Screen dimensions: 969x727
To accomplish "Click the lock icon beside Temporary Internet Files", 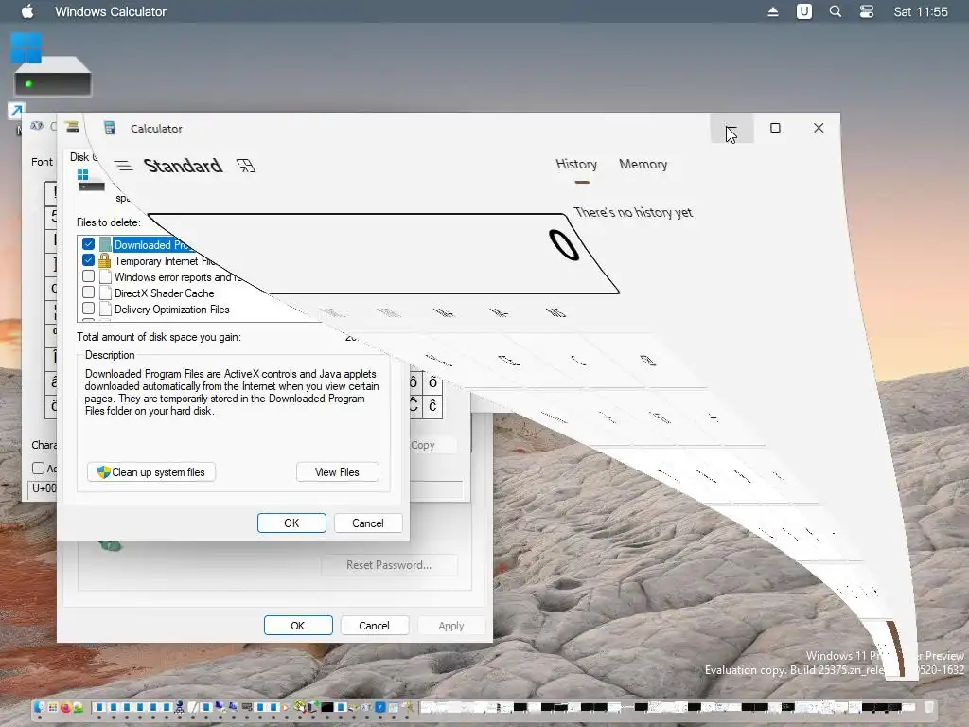I will pyautogui.click(x=104, y=260).
